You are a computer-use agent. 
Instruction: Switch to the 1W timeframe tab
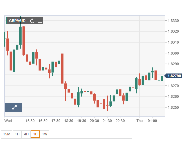pyautogui.click(x=45, y=134)
